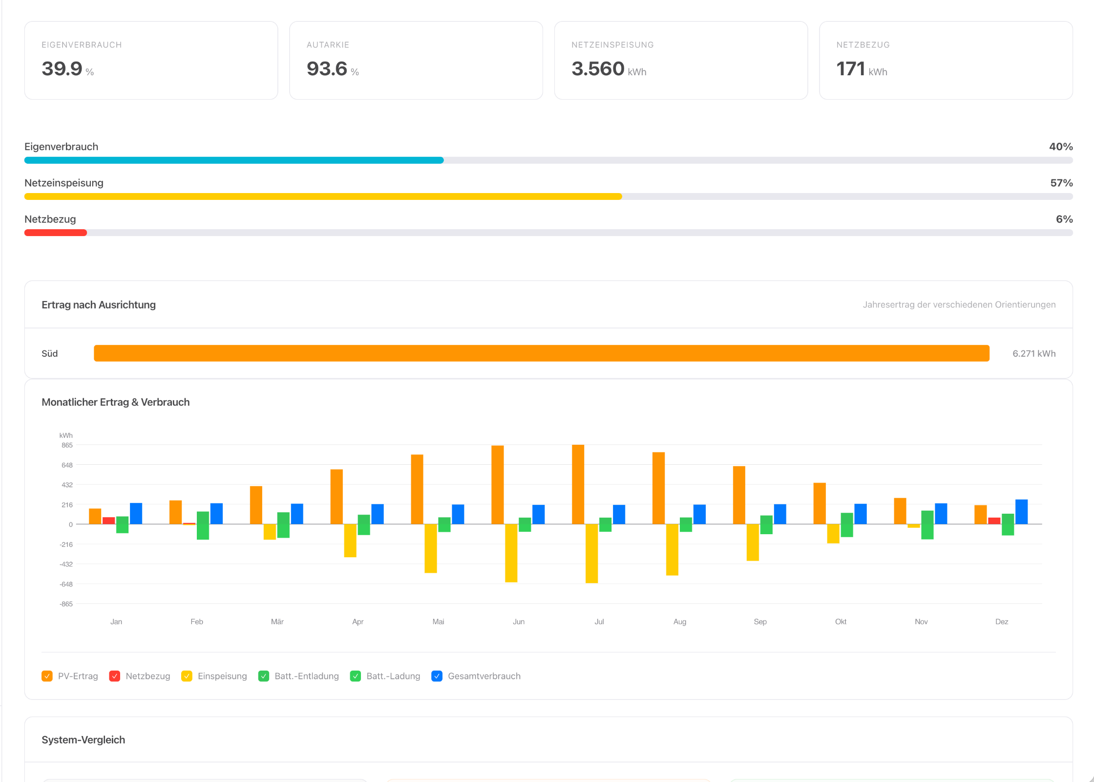This screenshot has height=782, width=1094.
Task: Select the Netzbezug 171 kWh card
Action: point(946,60)
